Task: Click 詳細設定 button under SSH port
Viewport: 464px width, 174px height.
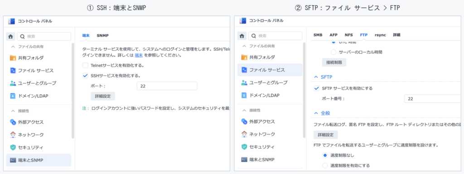Action: click(x=103, y=96)
